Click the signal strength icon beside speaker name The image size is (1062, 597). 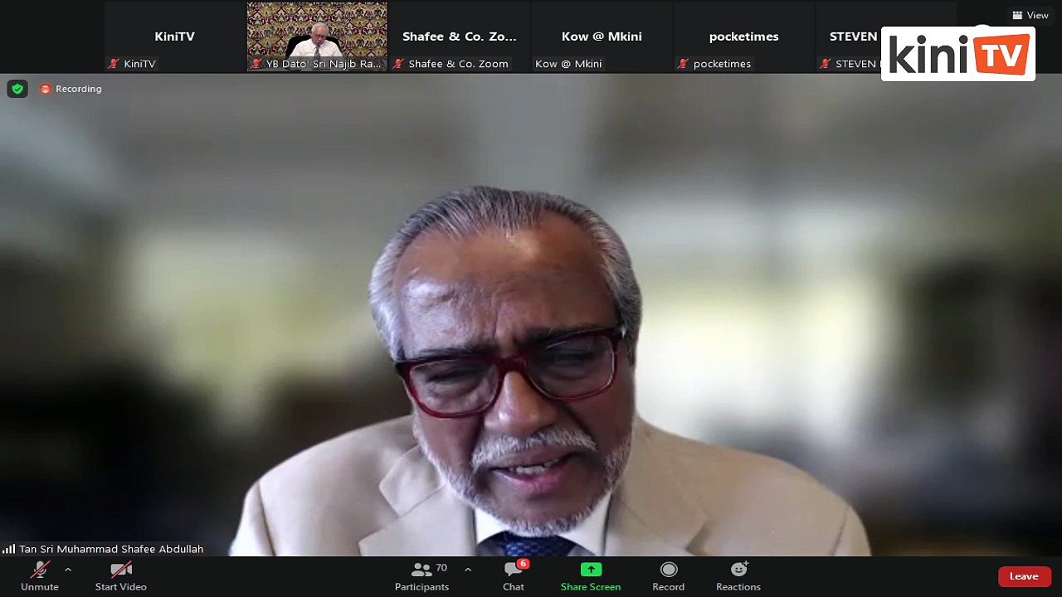[8, 549]
